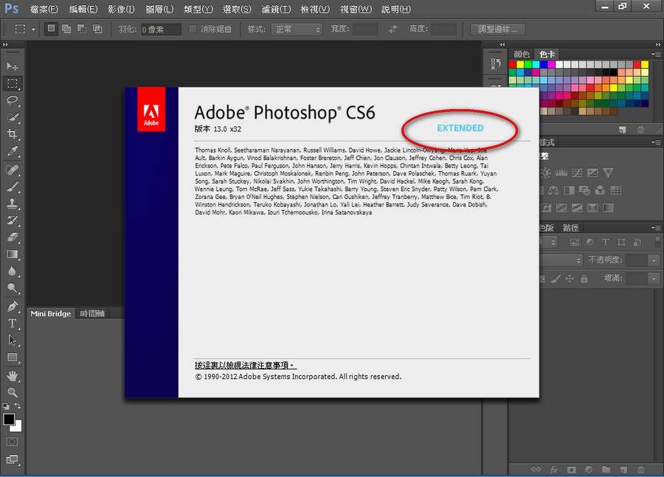Select the Blur tool
664x477 pixels.
(x=13, y=271)
